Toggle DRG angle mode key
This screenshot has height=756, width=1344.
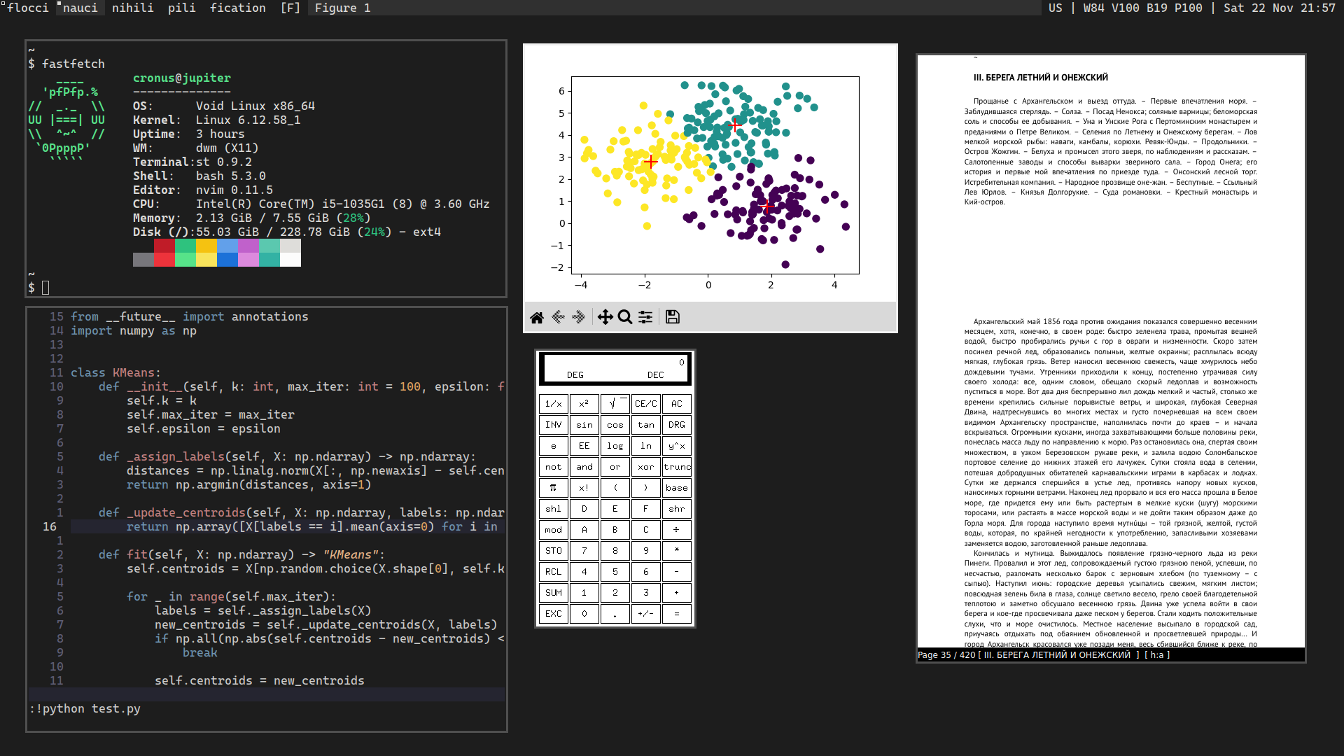[x=676, y=425]
